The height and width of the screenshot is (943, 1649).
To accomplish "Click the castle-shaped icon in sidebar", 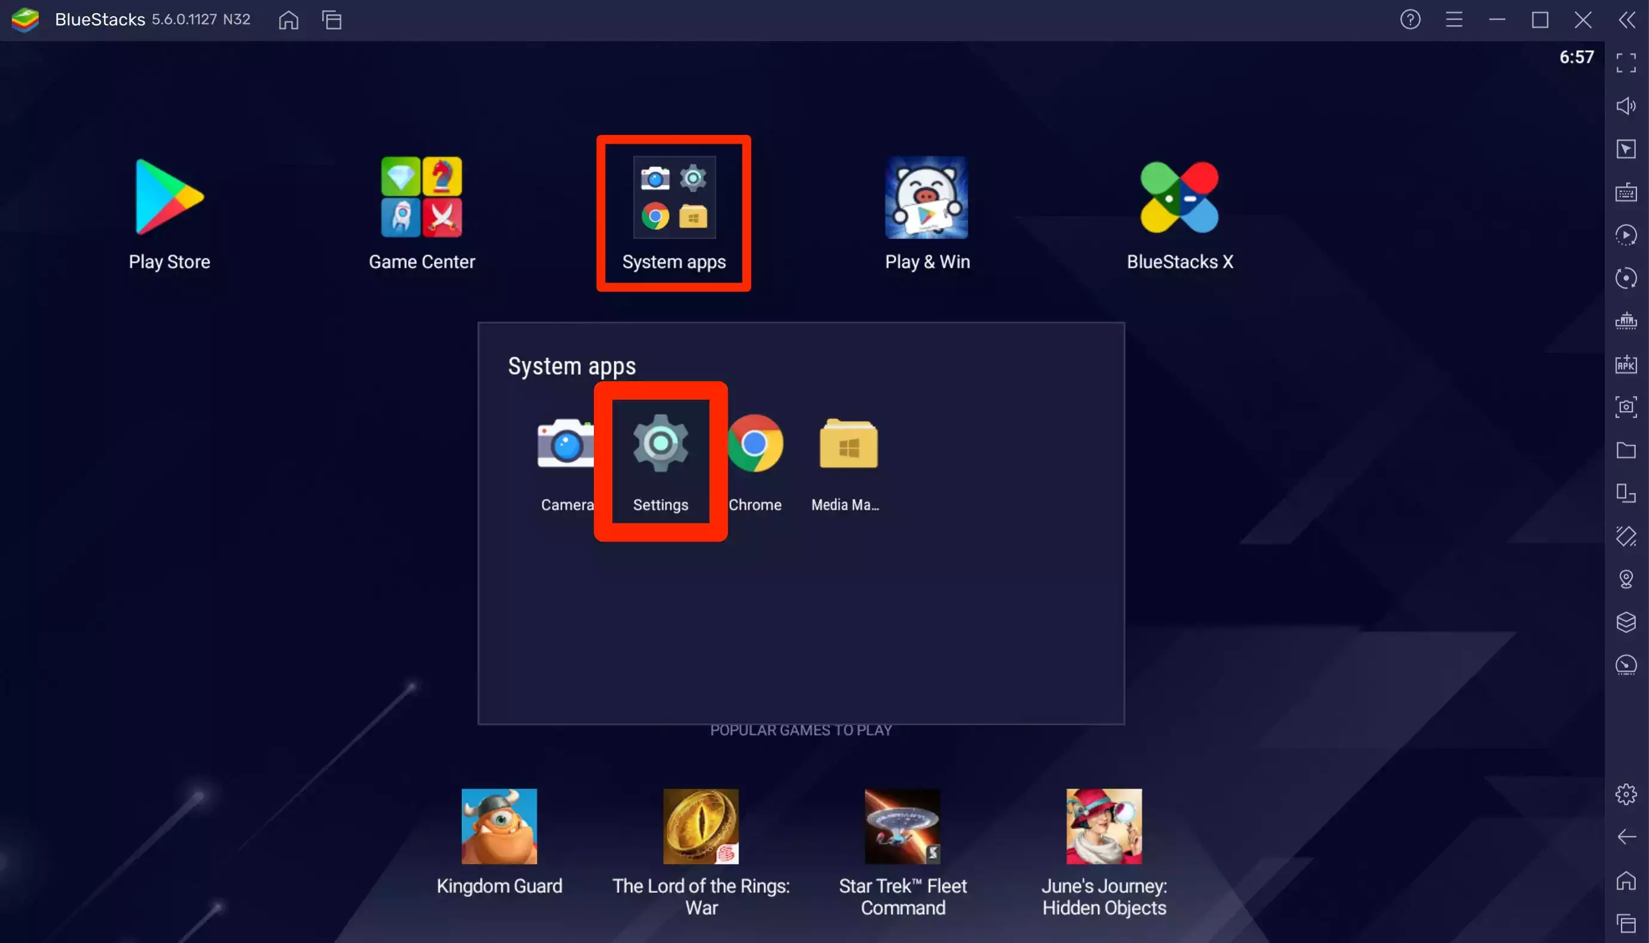I will pyautogui.click(x=1626, y=322).
